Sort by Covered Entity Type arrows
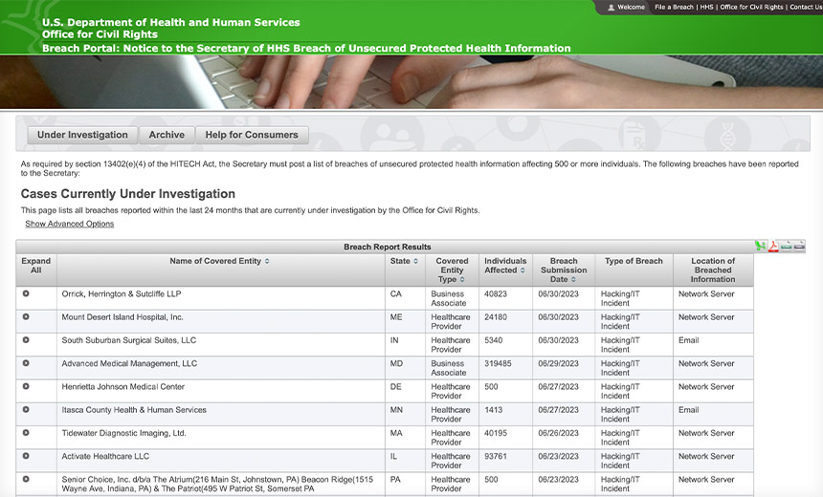The width and height of the screenshot is (823, 497). tap(462, 279)
